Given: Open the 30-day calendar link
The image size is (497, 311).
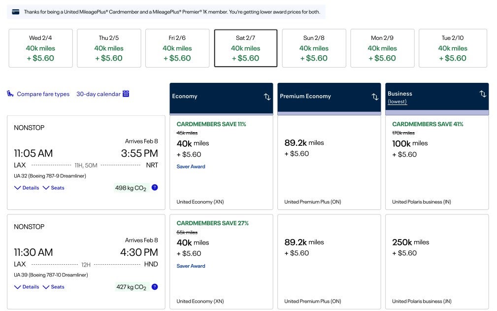Looking at the screenshot, I should [x=98, y=94].
